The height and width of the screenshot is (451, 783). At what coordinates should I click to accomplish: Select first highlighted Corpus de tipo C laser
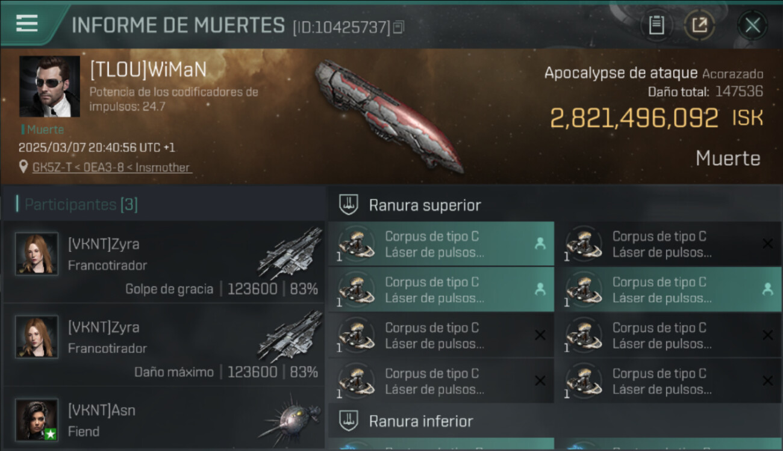coord(441,244)
